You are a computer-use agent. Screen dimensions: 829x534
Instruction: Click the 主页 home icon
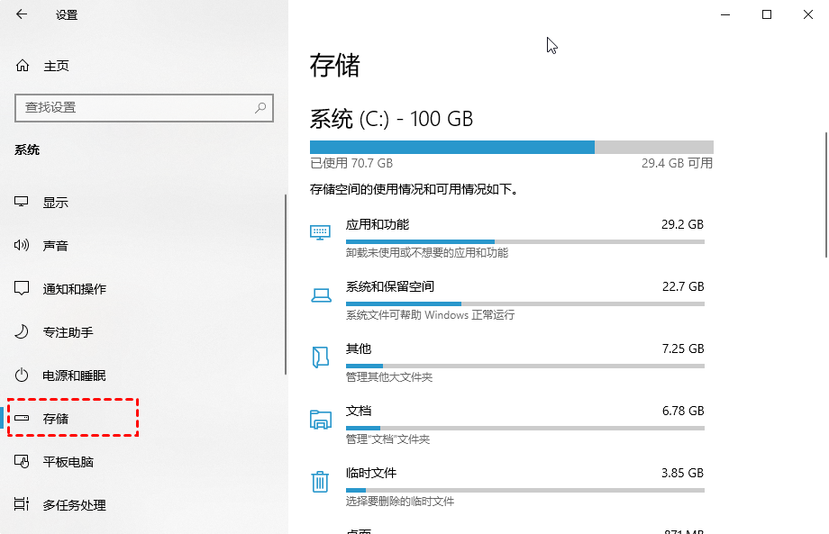(21, 65)
